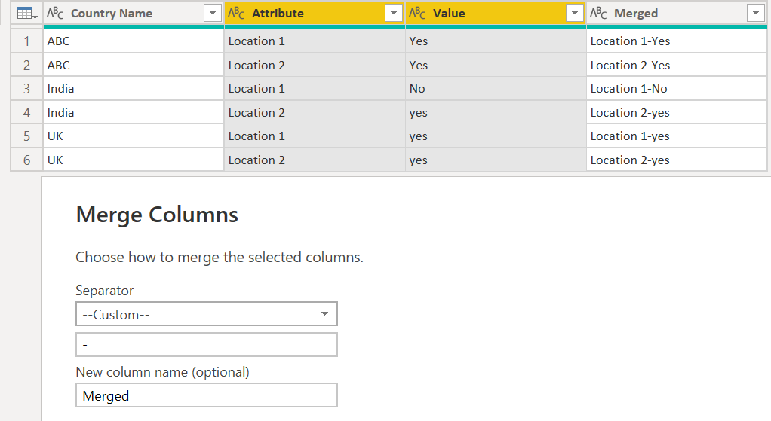Image resolution: width=771 pixels, height=421 pixels.
Task: Click the ABC cell in row 1
Action: 134,41
